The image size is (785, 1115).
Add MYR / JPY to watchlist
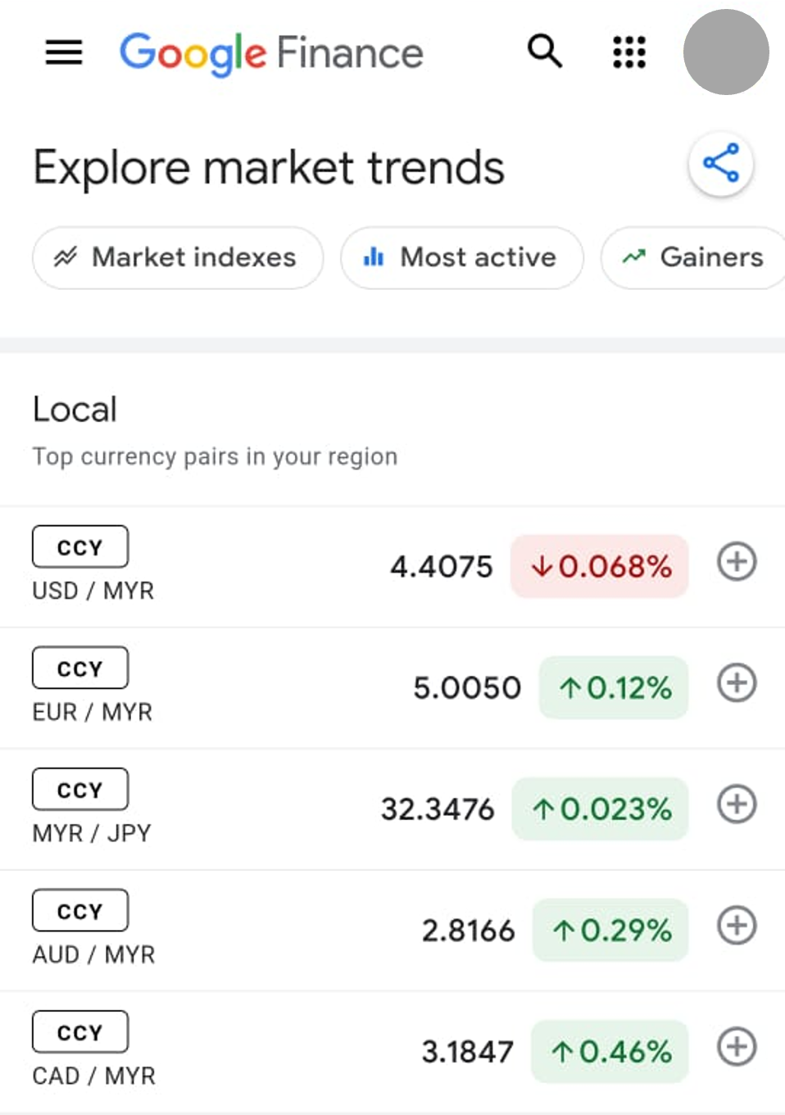pyautogui.click(x=737, y=805)
